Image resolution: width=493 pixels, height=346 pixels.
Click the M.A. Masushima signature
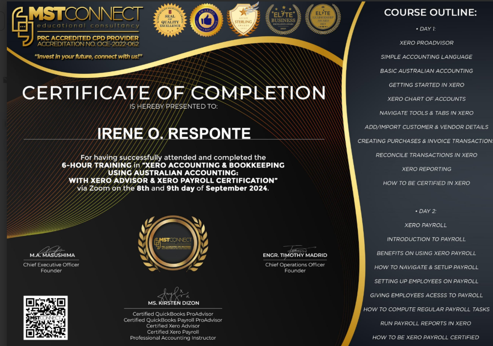[52, 250]
